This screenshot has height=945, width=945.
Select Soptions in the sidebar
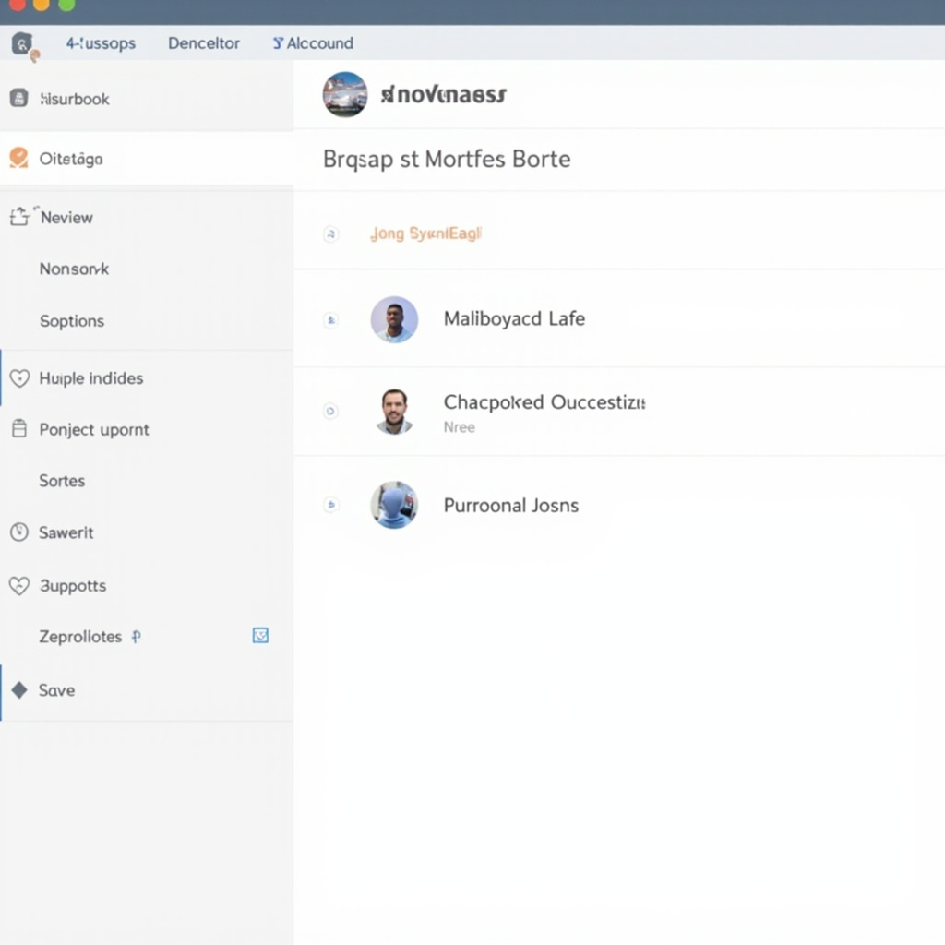coord(72,320)
